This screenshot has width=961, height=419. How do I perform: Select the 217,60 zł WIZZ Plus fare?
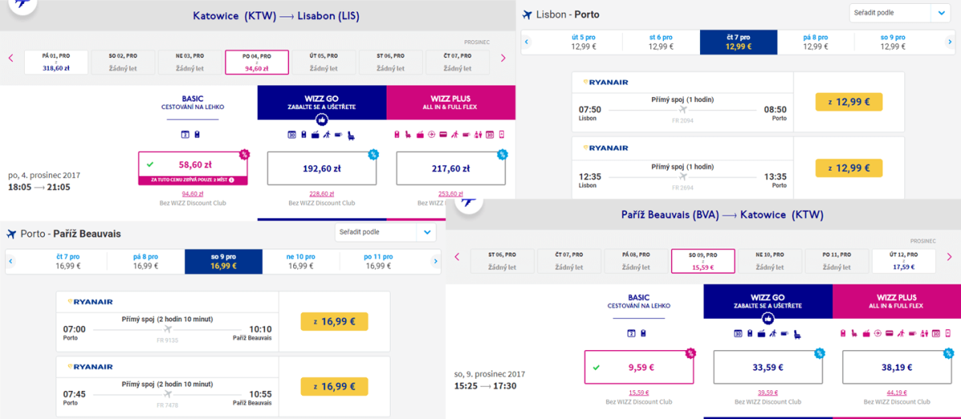click(451, 167)
